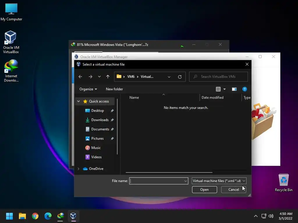The width and height of the screenshot is (298, 223).
Task: Open the Organize menu
Action: pos(88,89)
